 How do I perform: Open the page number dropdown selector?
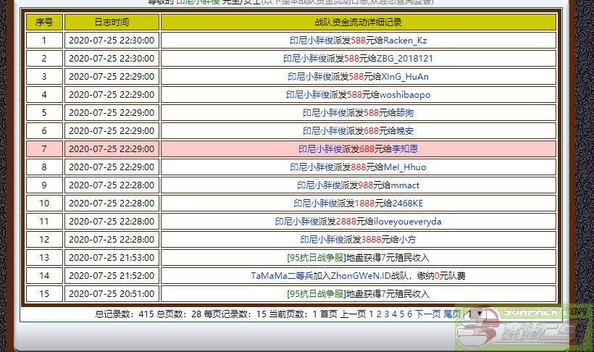(x=475, y=314)
